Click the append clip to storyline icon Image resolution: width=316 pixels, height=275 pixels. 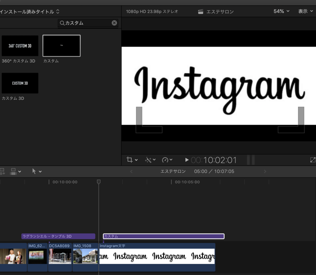2,171
